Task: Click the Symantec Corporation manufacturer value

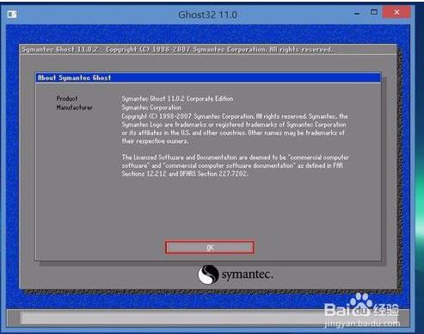Action: pyautogui.click(x=151, y=108)
